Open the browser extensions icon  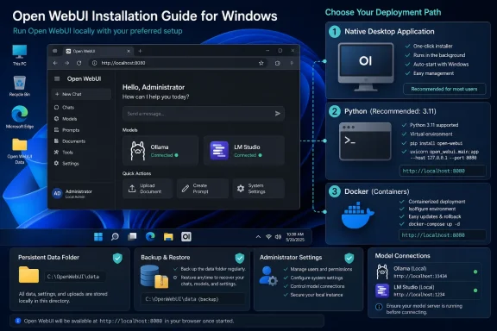[x=278, y=63]
